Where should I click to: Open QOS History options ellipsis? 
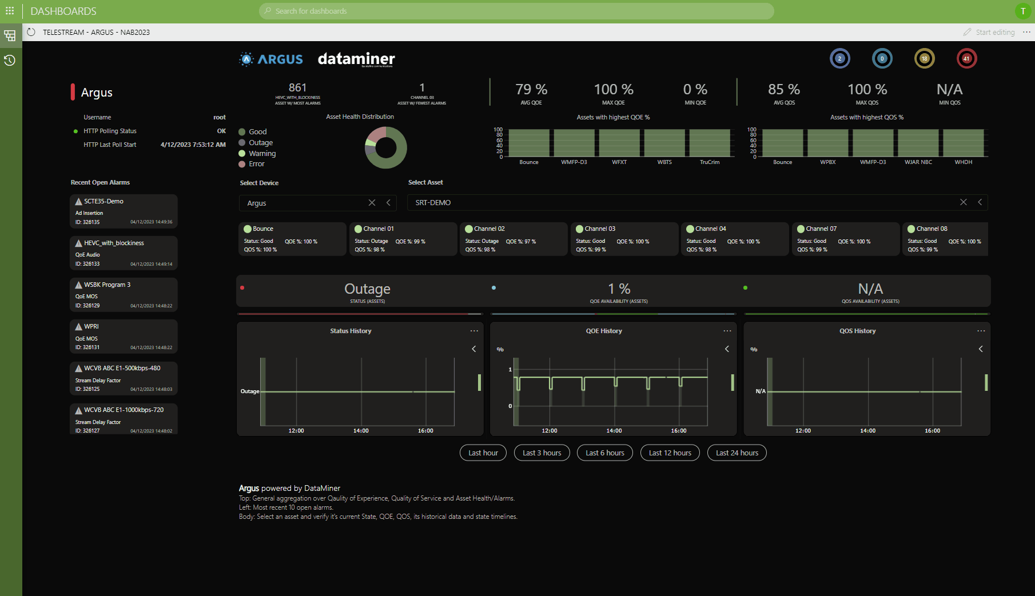click(x=981, y=331)
